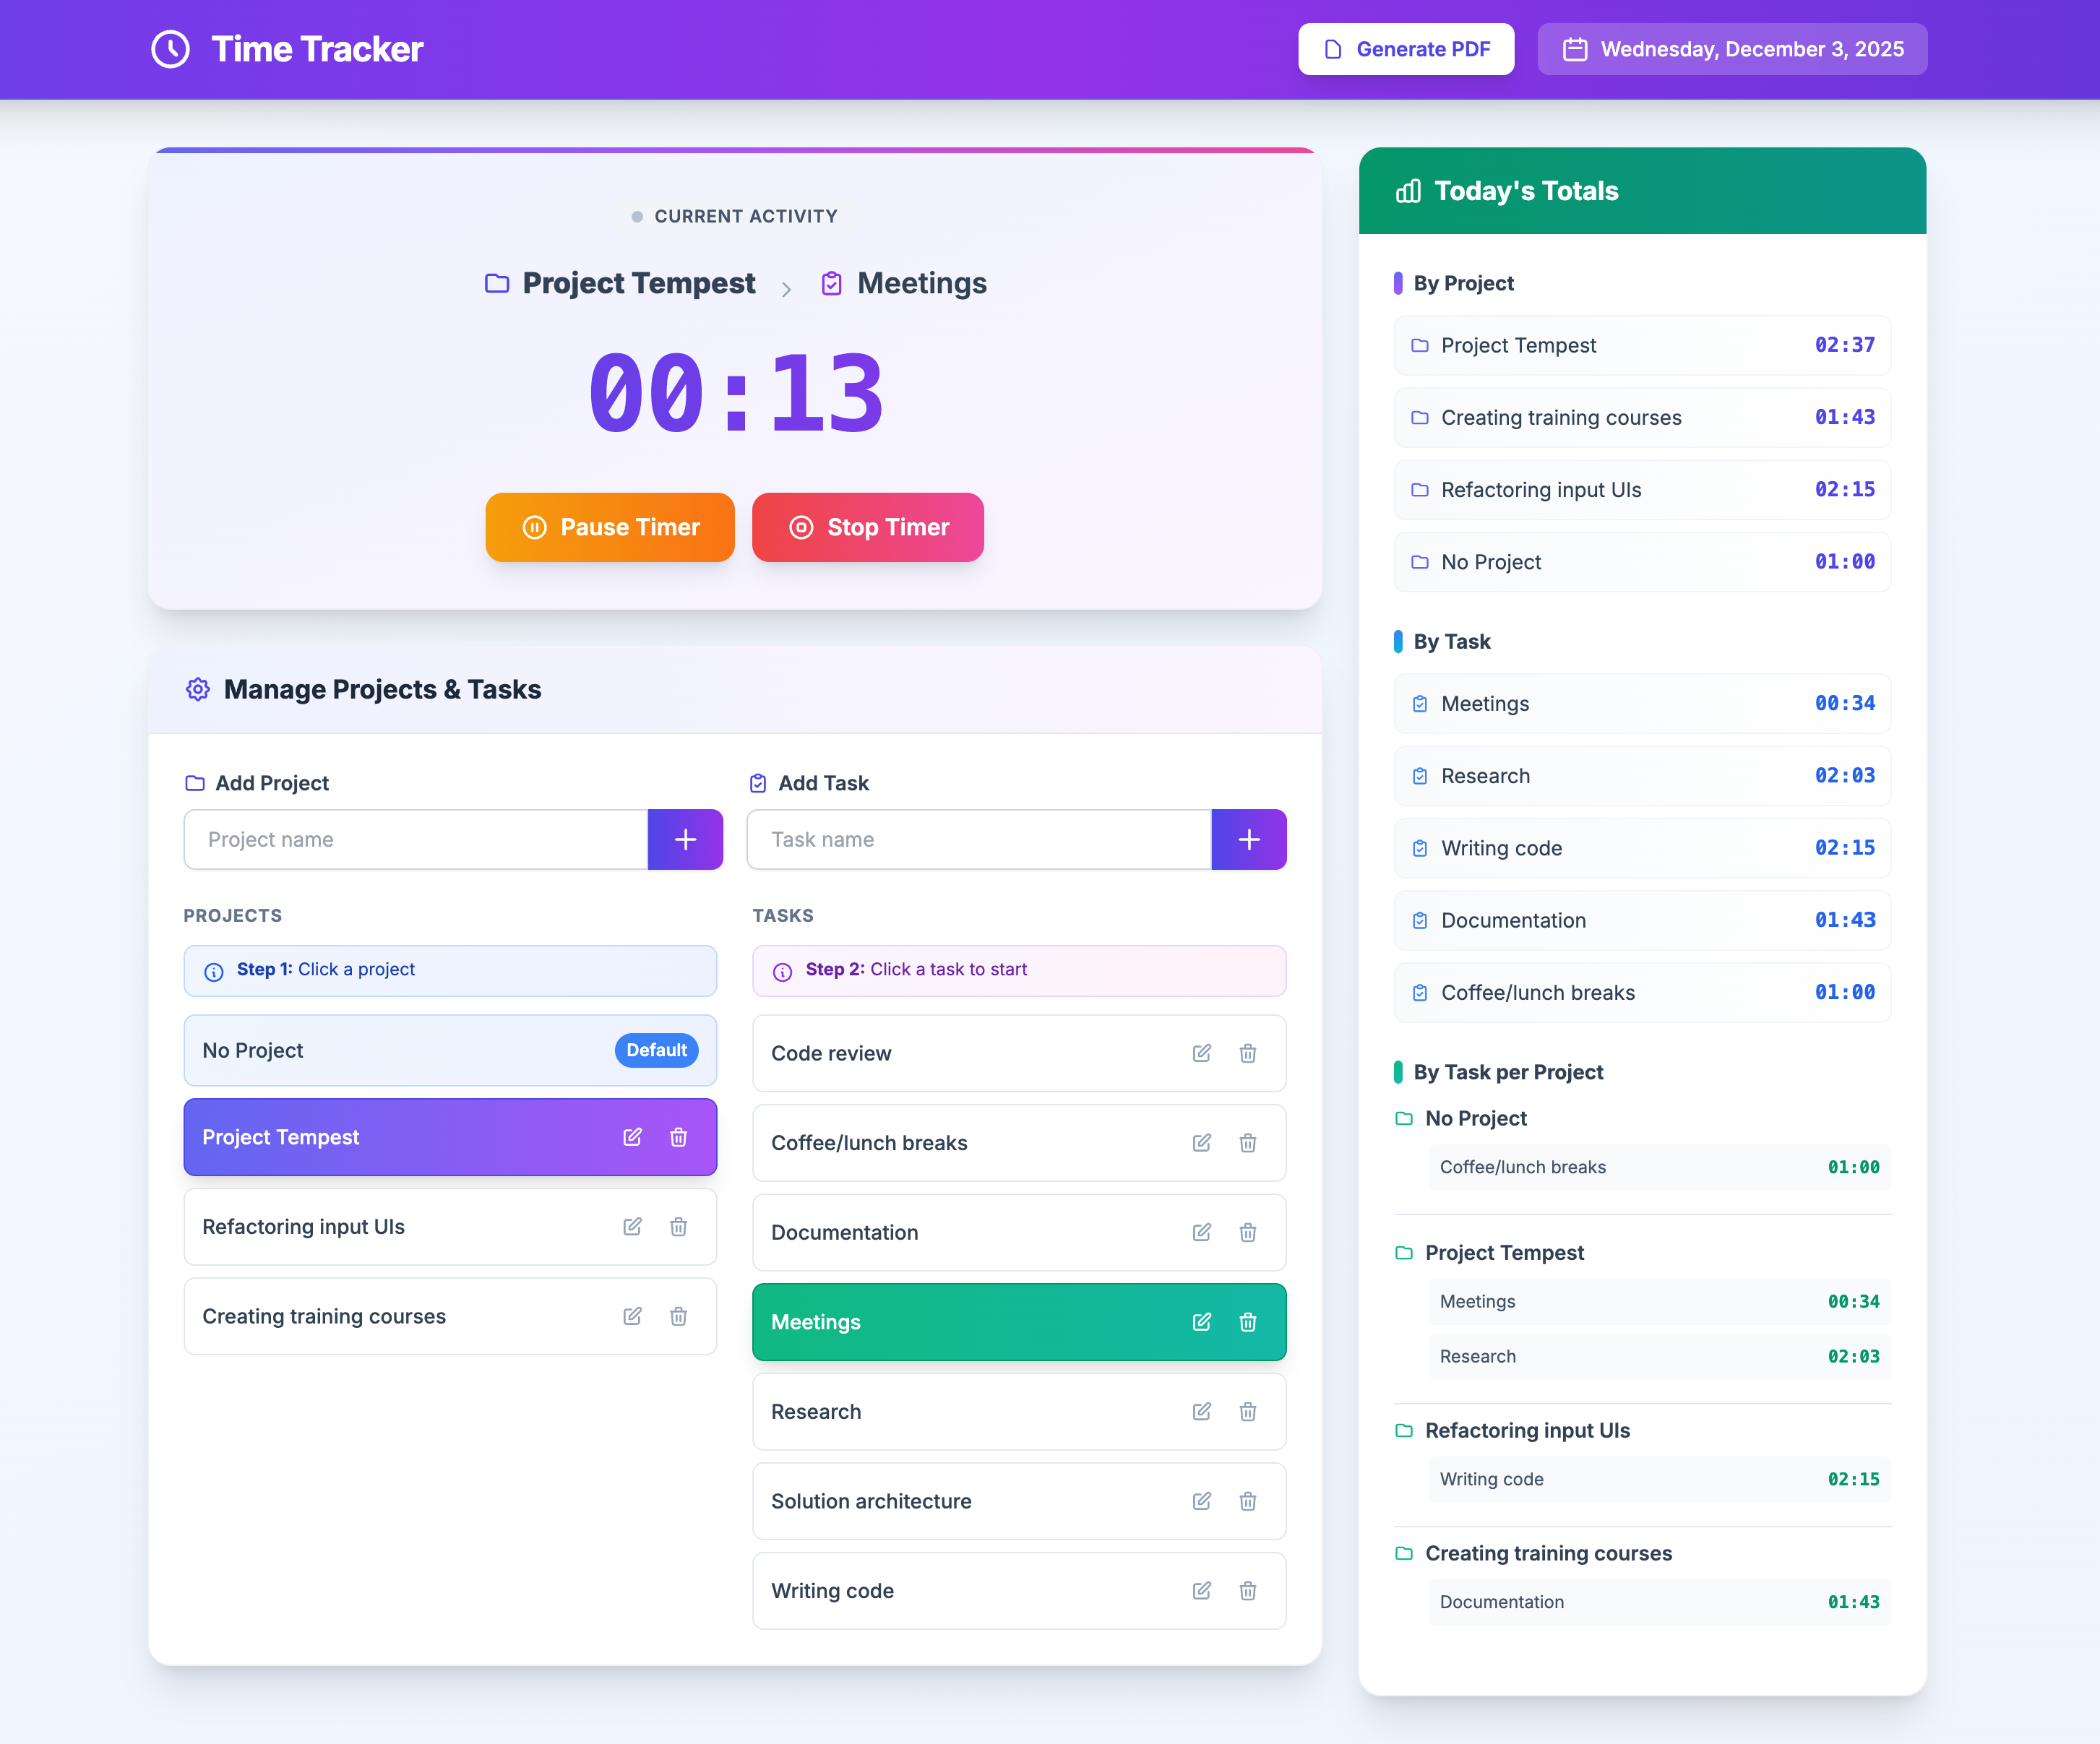Delete the Writing code task via trash icon
2100x1744 pixels.
coord(1248,1590)
